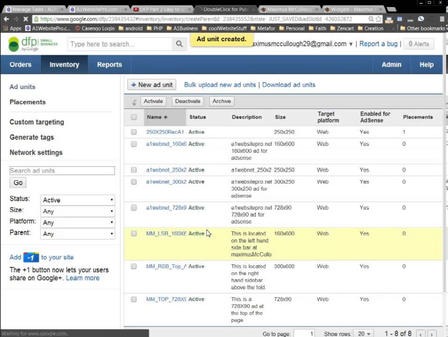Screen dimensions: 448x337
Task: Open the Reports tab
Action: [x=110, y=65]
